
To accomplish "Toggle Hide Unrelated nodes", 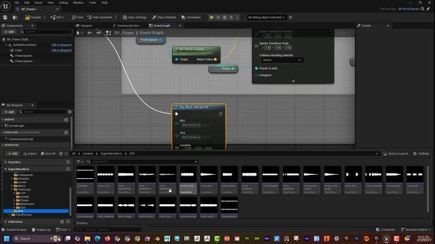I will (x=100, y=18).
